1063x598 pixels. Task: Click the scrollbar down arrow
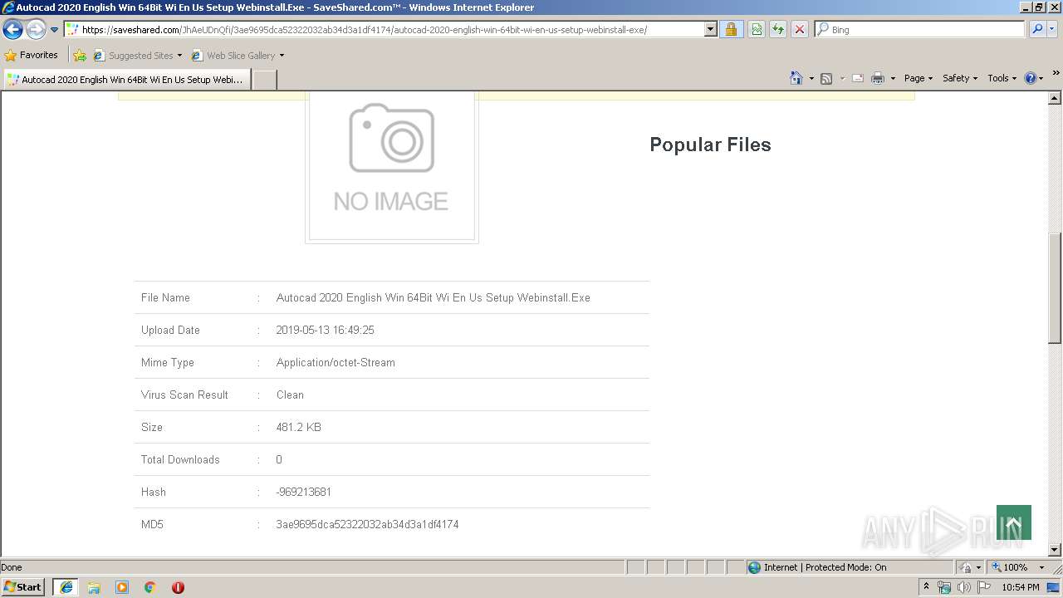tap(1055, 550)
